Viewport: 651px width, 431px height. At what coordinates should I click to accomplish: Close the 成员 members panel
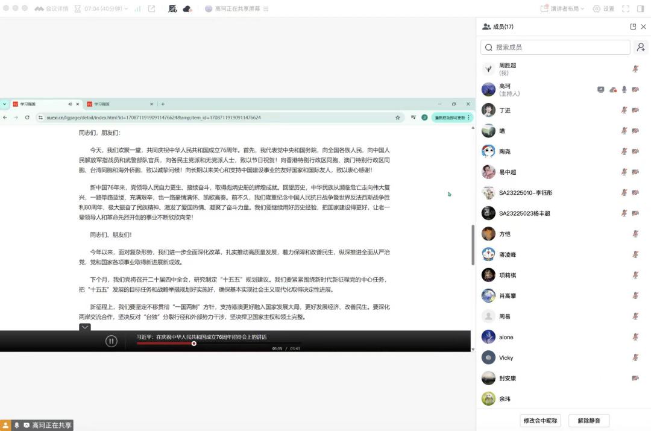(643, 27)
